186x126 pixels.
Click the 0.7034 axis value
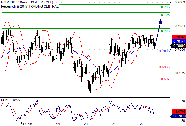180,26
